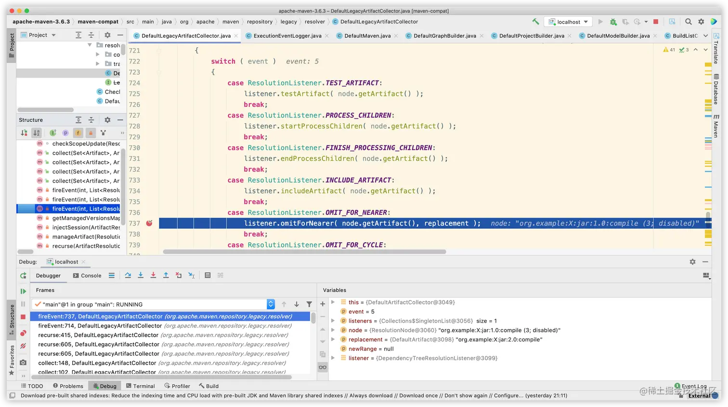Select frame collect:148 in Frames list
The height and width of the screenshot is (407, 728).
pyautogui.click(x=171, y=363)
